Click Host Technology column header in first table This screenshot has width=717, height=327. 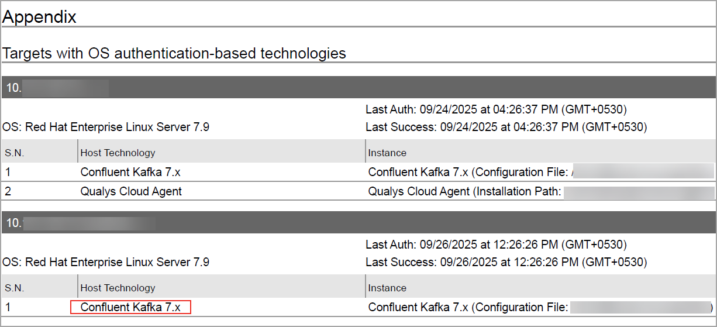tap(118, 153)
